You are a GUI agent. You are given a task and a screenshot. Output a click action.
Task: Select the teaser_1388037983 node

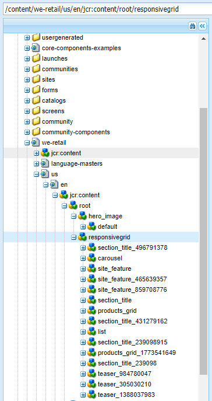(126, 395)
